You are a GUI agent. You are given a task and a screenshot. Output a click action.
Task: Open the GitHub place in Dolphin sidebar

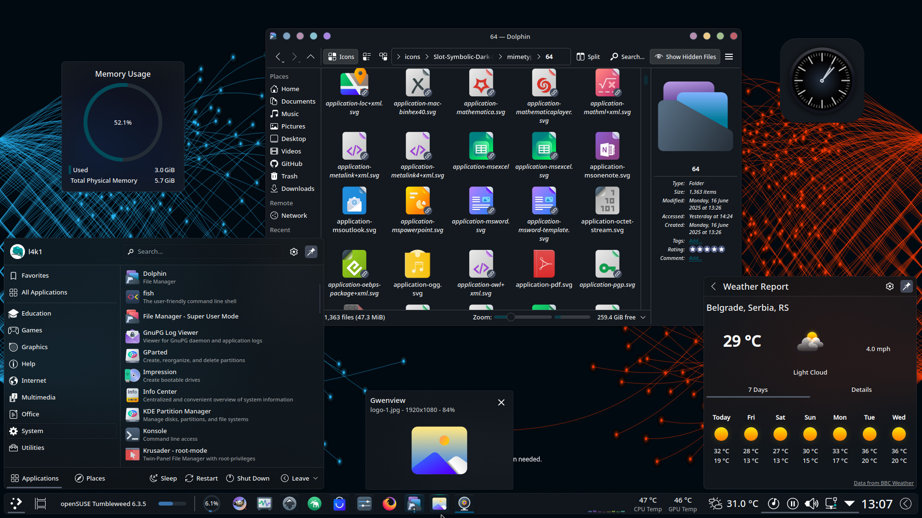291,164
